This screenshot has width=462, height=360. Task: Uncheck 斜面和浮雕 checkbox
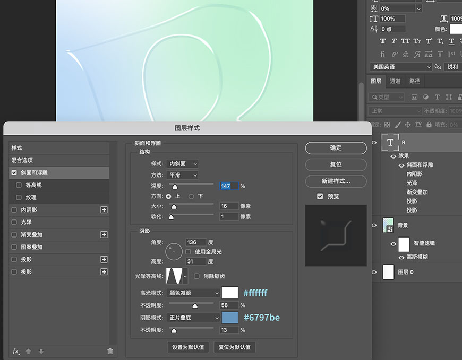pos(14,173)
